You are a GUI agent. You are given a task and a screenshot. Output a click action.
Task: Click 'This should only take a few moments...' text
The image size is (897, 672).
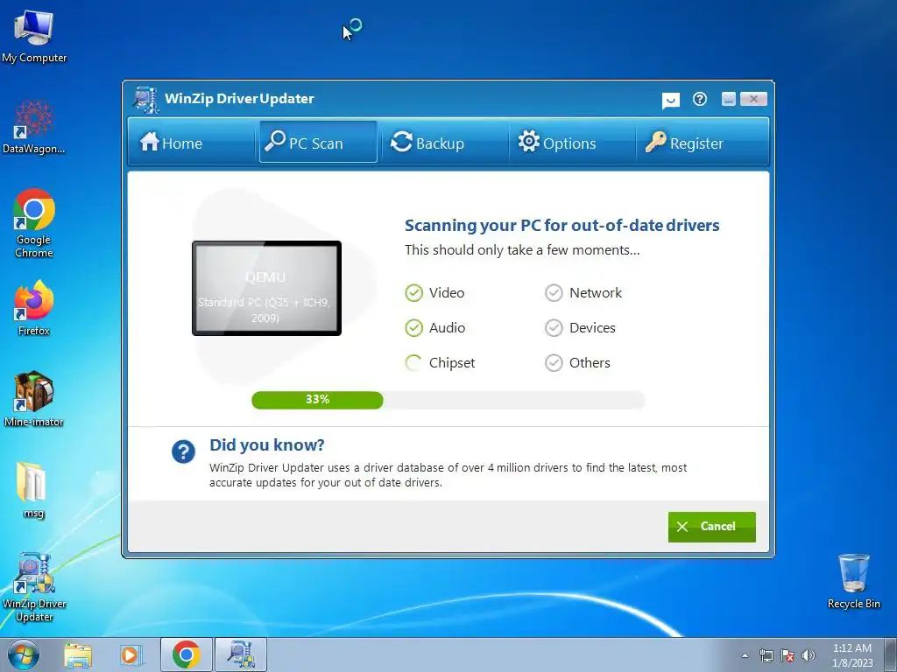click(x=522, y=249)
